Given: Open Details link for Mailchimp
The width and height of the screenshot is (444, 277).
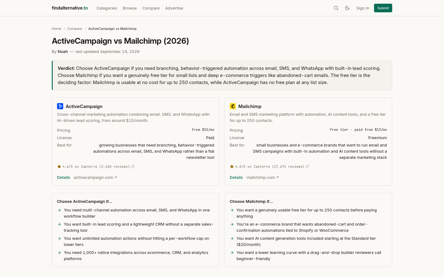Looking at the screenshot, I should click(236, 178).
